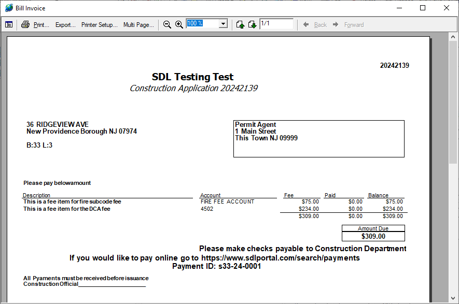
Task: Click the 1/1 page number field
Action: point(276,24)
